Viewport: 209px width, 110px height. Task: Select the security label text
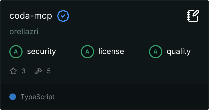click(42, 51)
